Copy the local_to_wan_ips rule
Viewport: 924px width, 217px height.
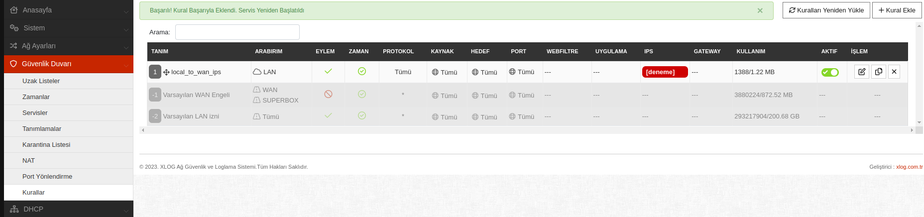click(879, 72)
